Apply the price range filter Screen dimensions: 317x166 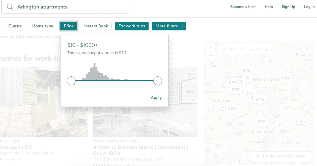coord(156,98)
